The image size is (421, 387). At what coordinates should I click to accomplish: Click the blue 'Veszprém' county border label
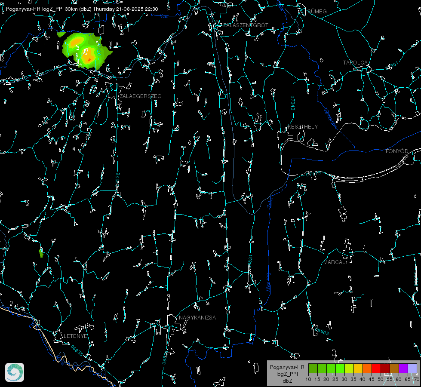tap(330, 118)
